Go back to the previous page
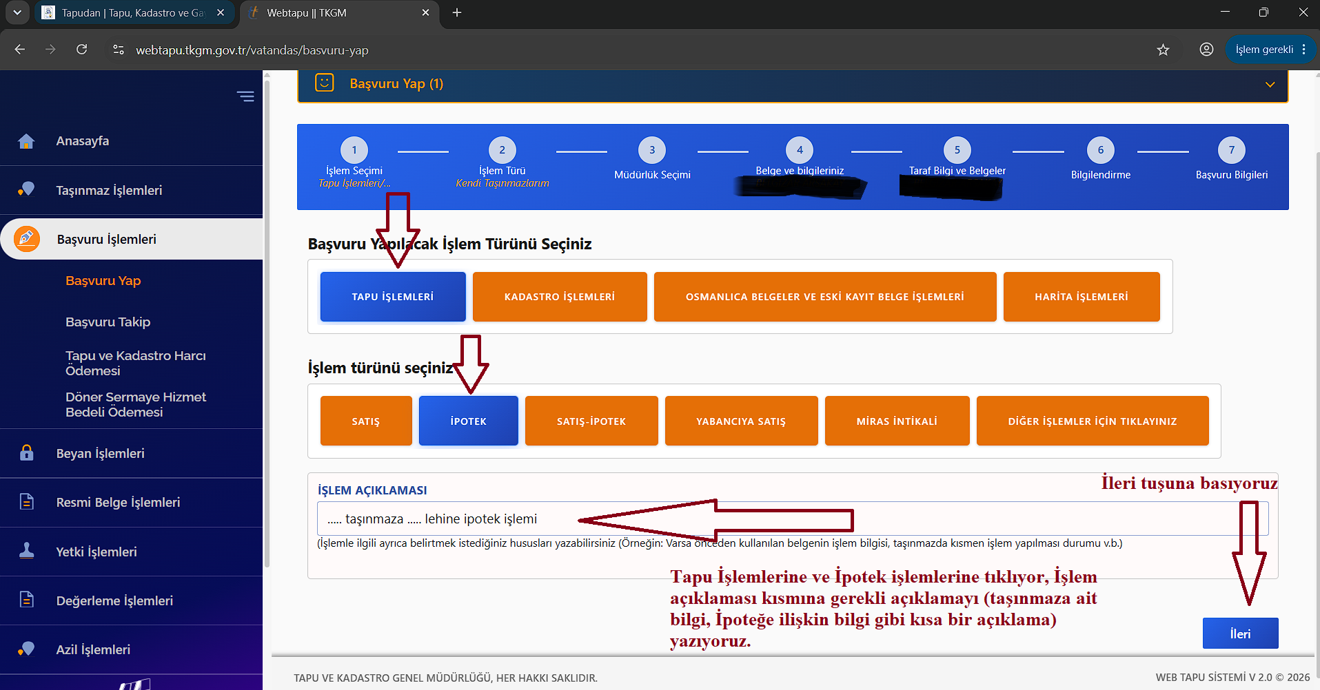 click(x=20, y=50)
